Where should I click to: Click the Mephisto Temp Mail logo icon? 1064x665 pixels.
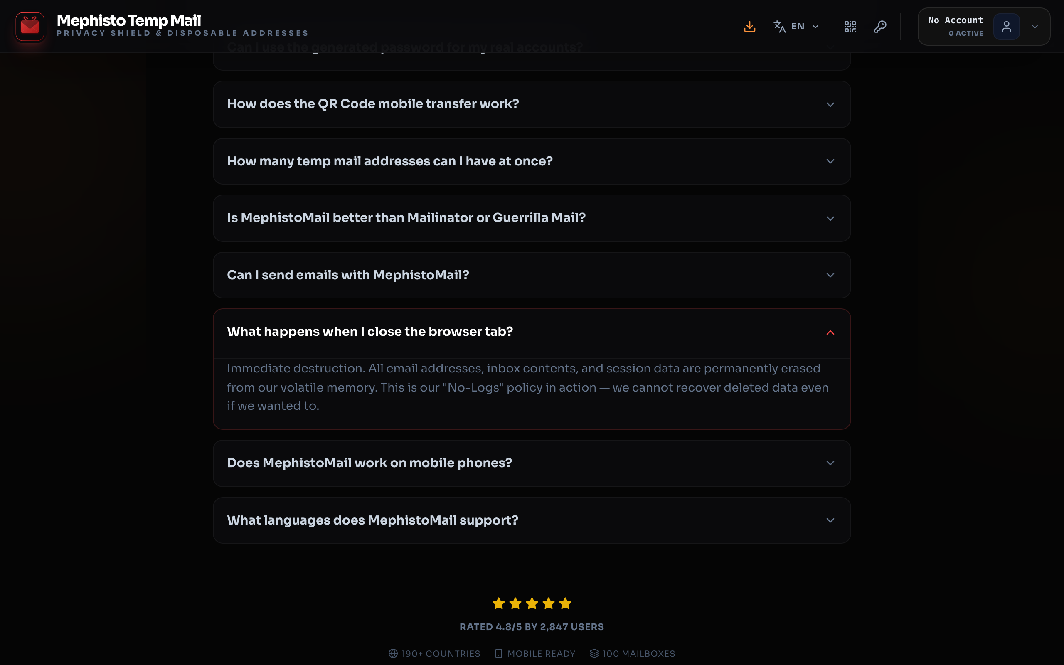pos(30,26)
